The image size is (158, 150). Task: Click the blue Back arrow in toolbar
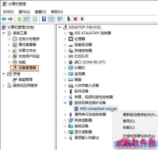pyautogui.click(x=4, y=19)
